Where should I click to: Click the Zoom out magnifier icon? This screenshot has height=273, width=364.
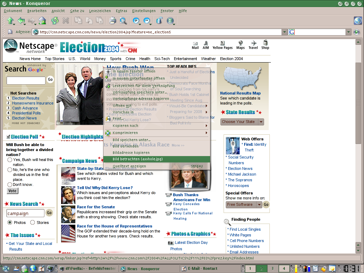[146, 21]
